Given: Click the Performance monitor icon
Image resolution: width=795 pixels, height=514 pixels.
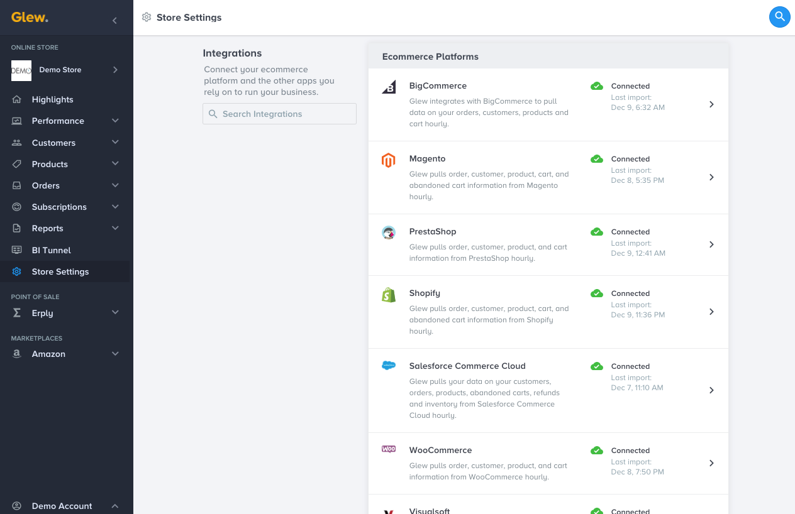Looking at the screenshot, I should [17, 121].
